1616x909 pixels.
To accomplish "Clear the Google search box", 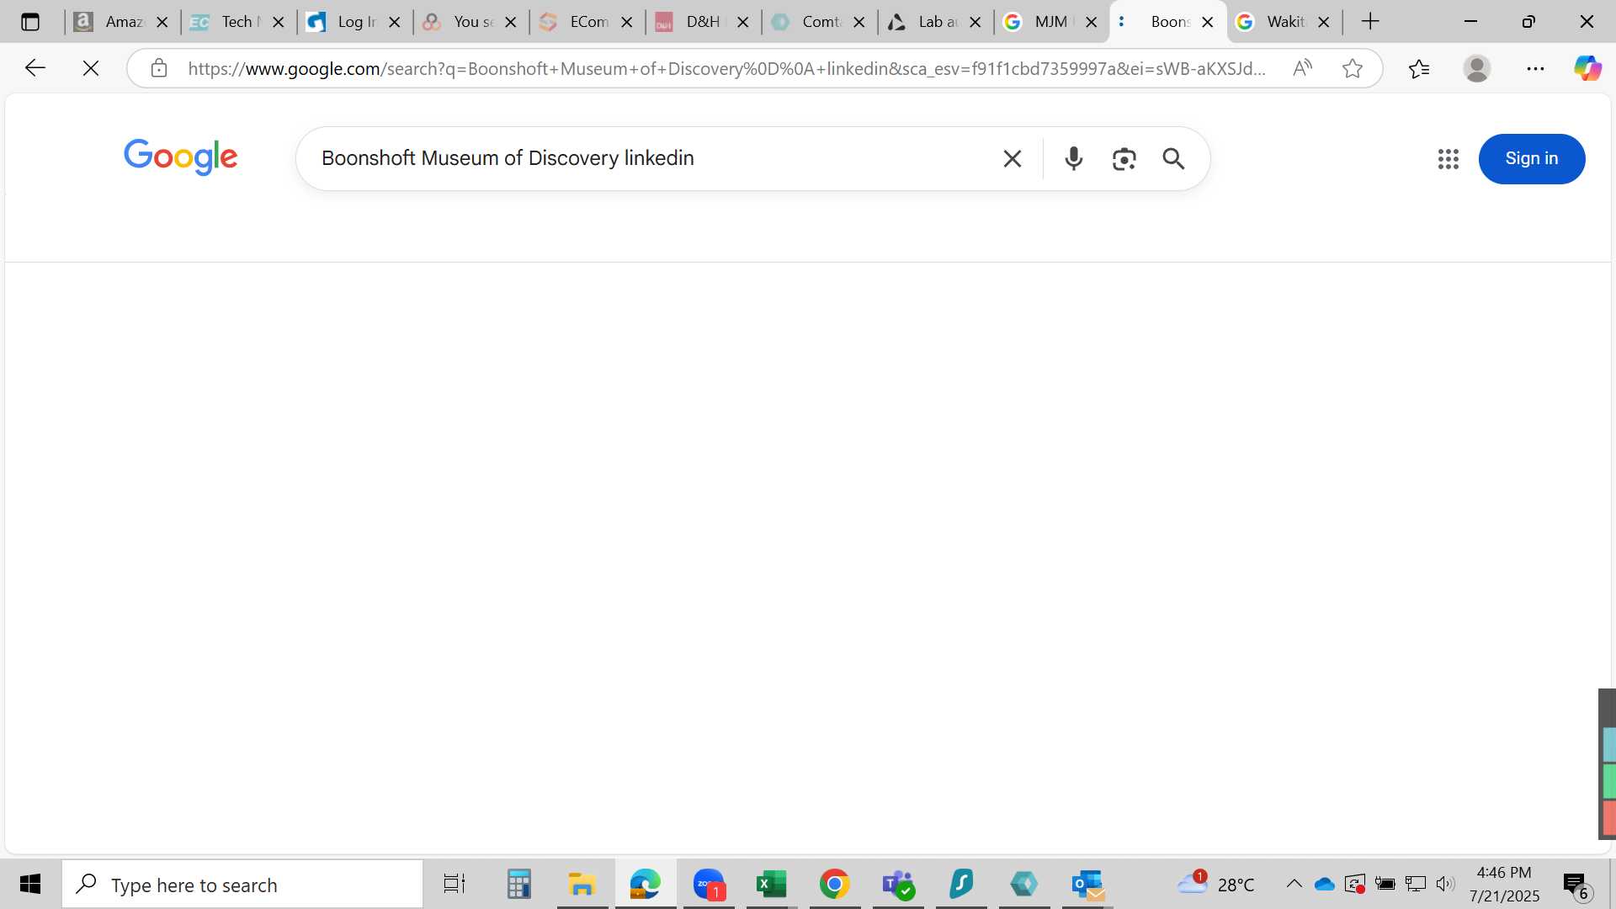I will [x=1013, y=158].
